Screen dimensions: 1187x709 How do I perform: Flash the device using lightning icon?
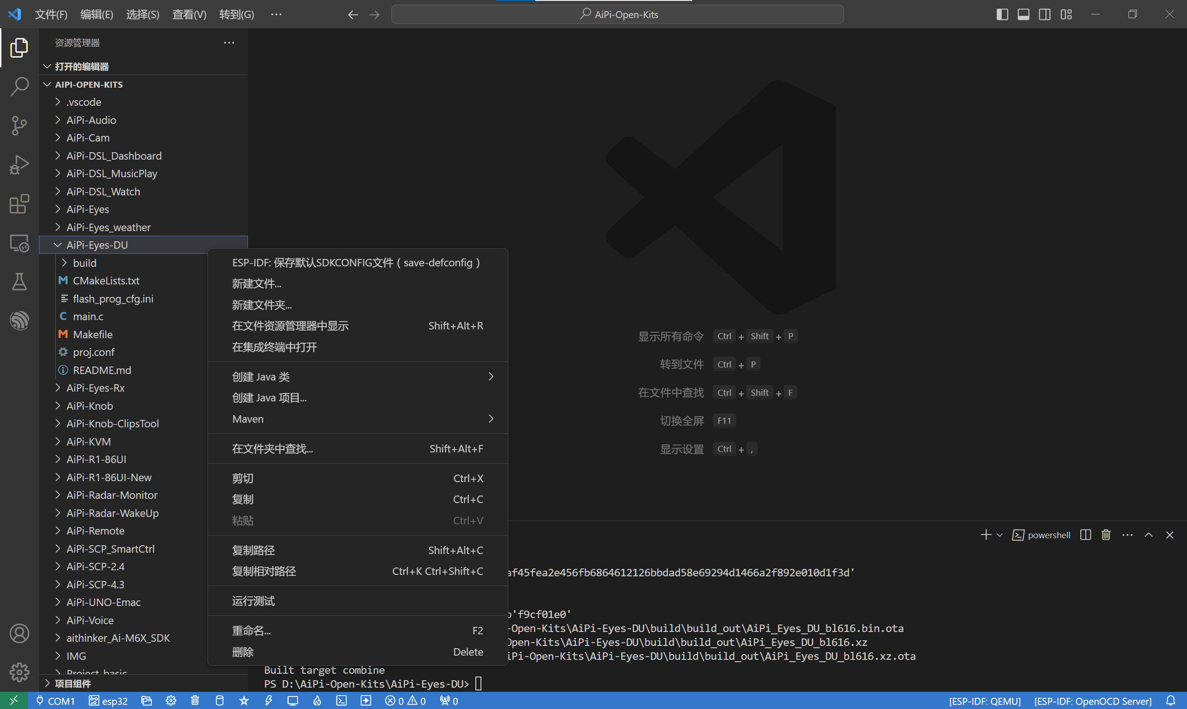click(269, 700)
